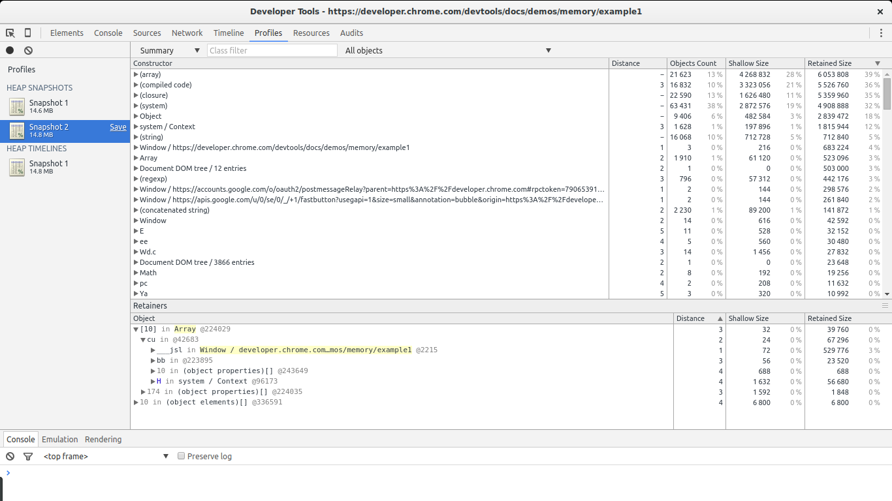
Task: Open the Emulation drawer tab
Action: coord(59,440)
